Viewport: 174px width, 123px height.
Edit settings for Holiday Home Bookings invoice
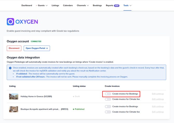point(158,94)
